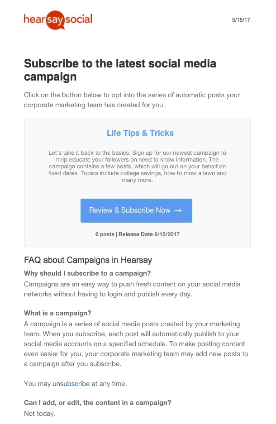Click the 'FAQ about Campaigns in Hearsay' heading

click(x=88, y=260)
